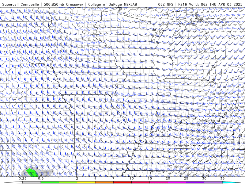Click the orange 4–7 color bar segment
Screen dimensions: 245x184
[x=104, y=182]
